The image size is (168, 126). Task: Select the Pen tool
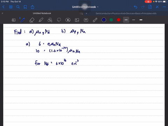[22, 20]
